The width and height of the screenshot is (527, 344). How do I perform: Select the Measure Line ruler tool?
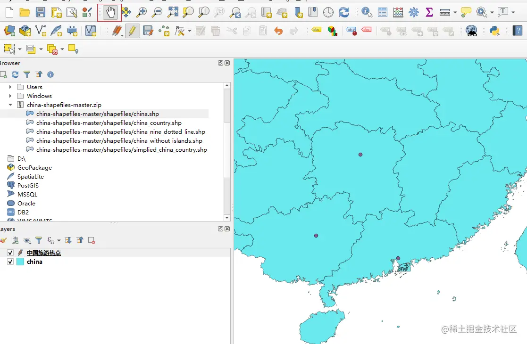pos(444,12)
